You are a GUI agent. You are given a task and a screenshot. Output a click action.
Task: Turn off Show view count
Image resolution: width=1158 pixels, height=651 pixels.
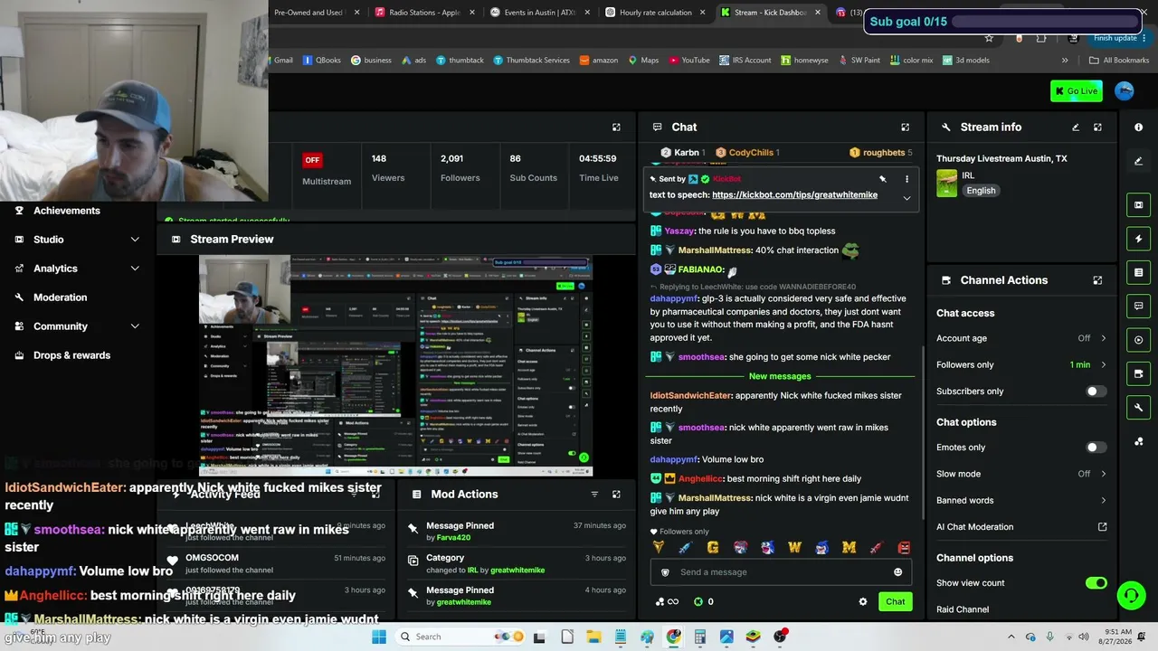(1096, 583)
